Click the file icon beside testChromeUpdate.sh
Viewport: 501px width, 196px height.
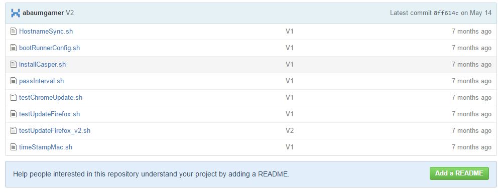14,98
